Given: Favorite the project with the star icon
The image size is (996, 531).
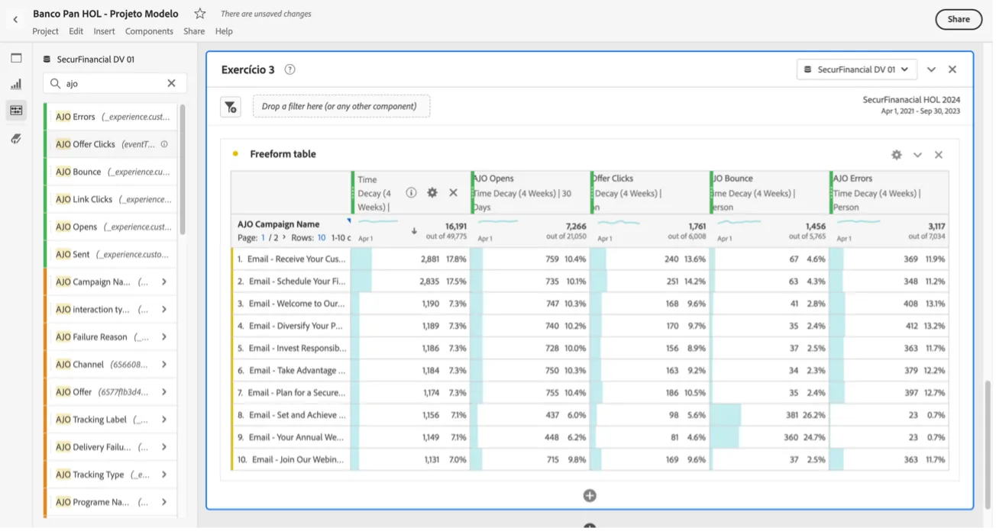Looking at the screenshot, I should pyautogui.click(x=200, y=14).
